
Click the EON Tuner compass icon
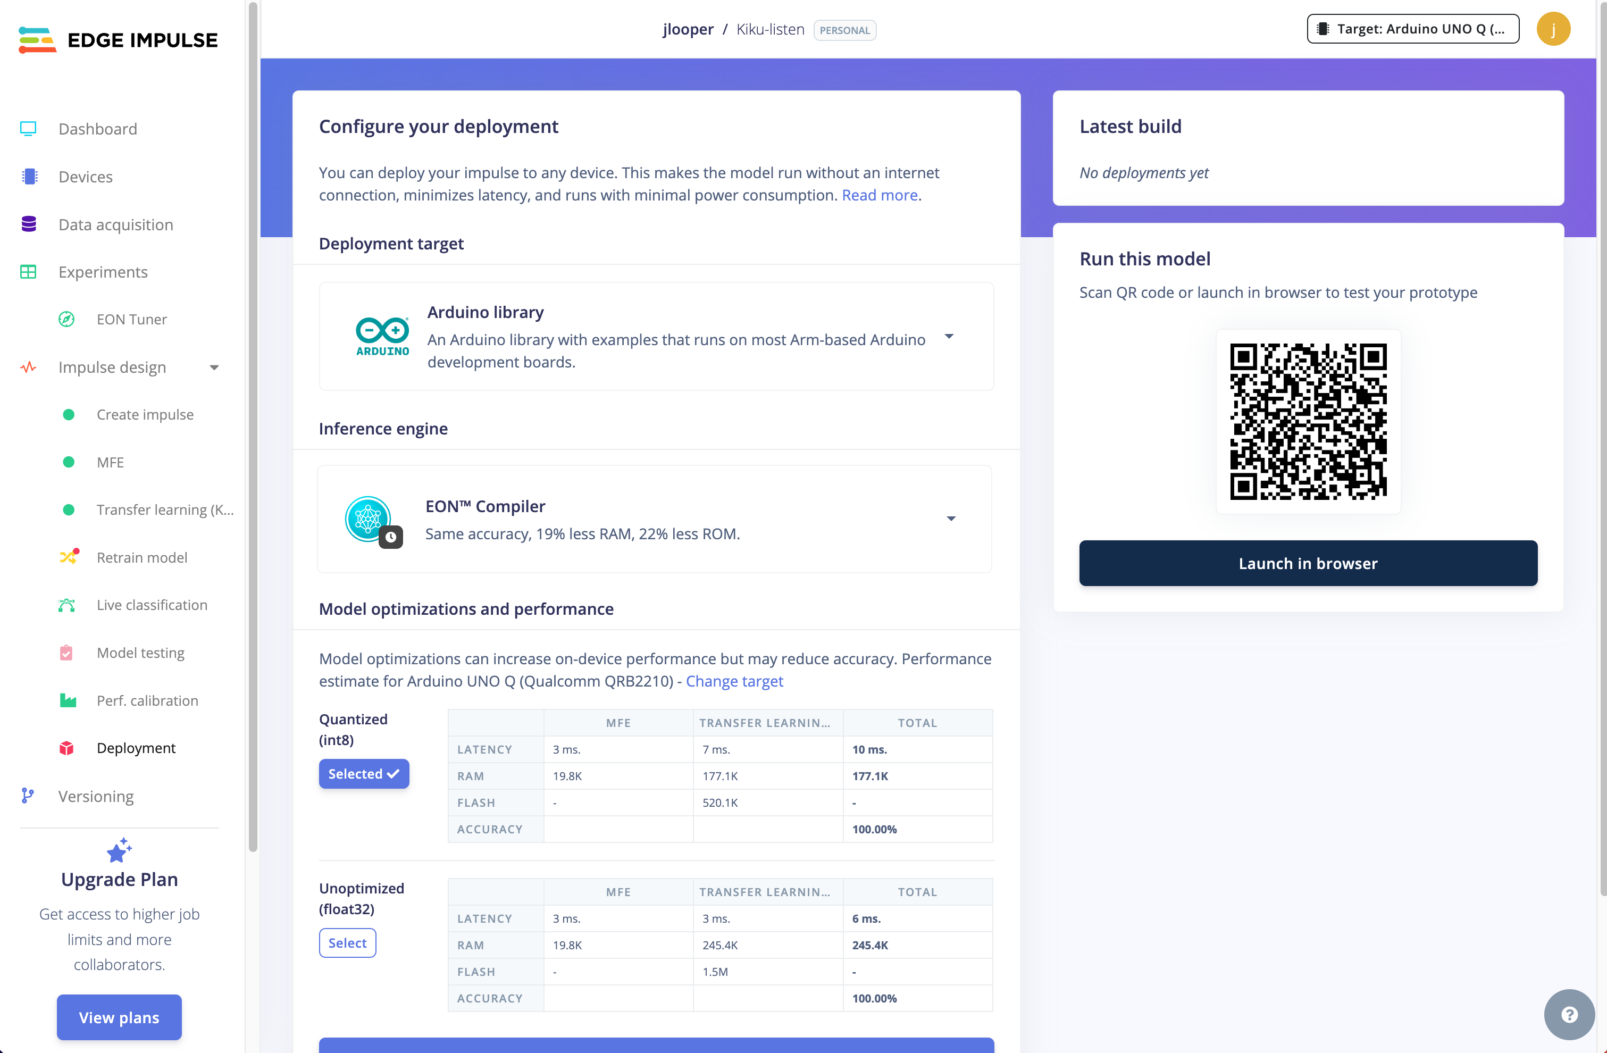pos(66,320)
